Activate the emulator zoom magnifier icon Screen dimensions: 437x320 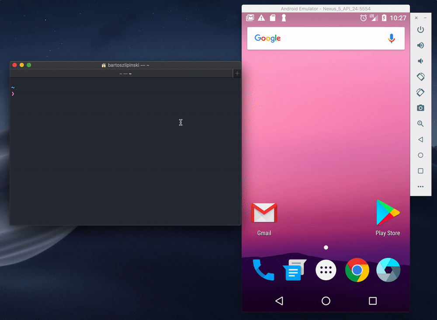(x=420, y=123)
